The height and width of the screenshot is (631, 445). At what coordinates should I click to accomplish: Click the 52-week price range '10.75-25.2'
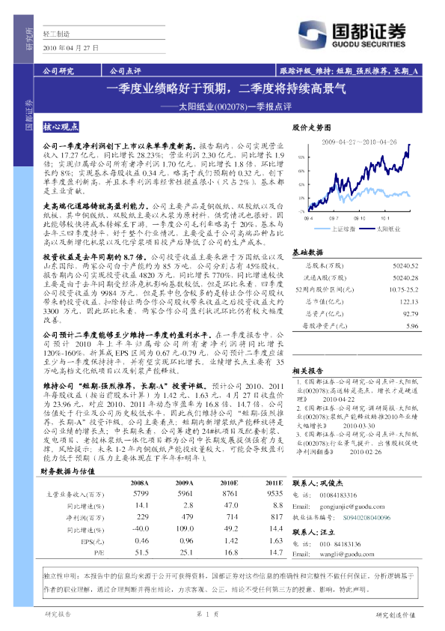point(404,290)
